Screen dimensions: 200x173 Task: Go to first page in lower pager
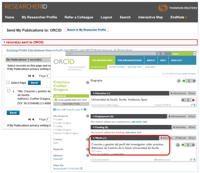point(29,119)
